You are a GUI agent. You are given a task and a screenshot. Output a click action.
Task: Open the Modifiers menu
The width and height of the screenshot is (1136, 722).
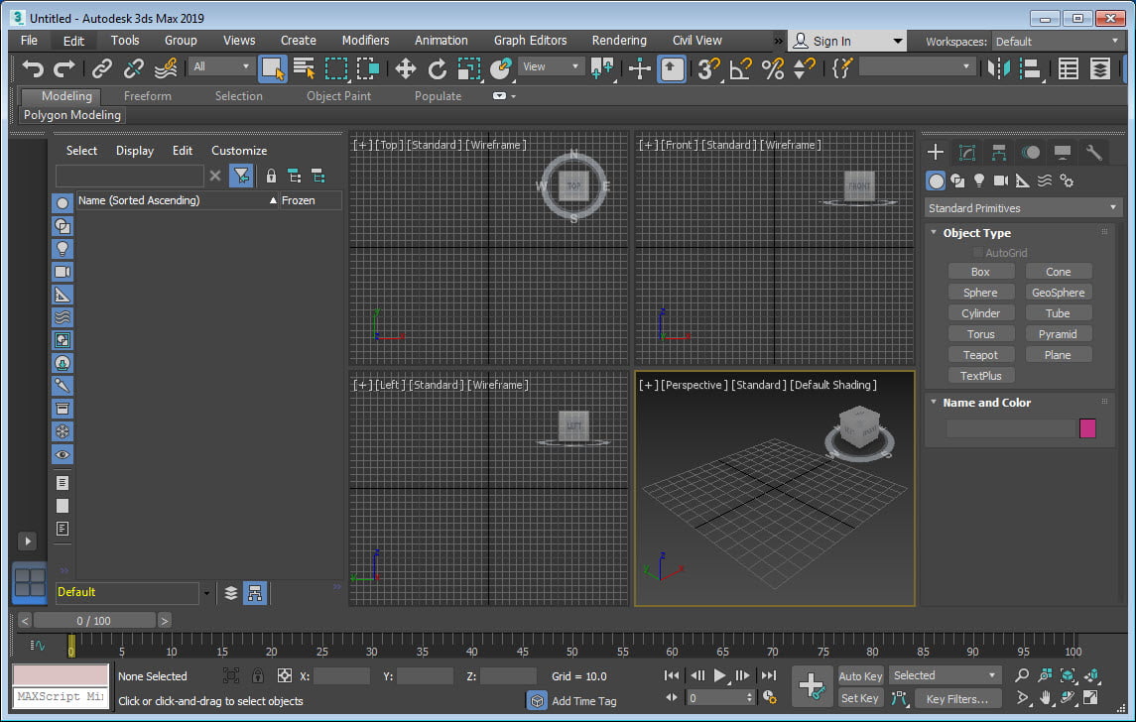click(365, 41)
